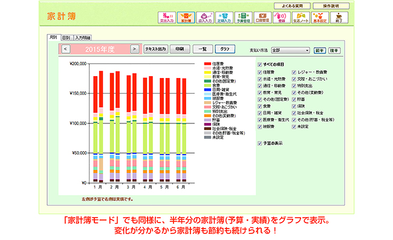Advance to the next fiscal year arrow
The width and height of the screenshot is (393, 240).
click(135, 49)
